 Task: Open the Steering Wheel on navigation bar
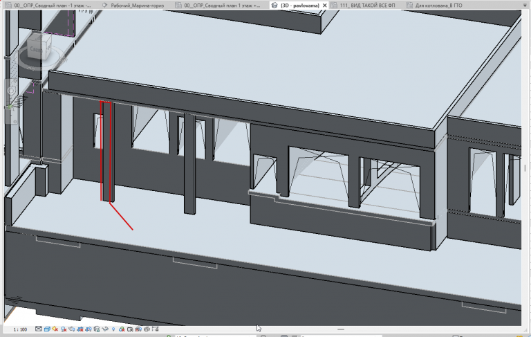pyautogui.click(x=11, y=91)
